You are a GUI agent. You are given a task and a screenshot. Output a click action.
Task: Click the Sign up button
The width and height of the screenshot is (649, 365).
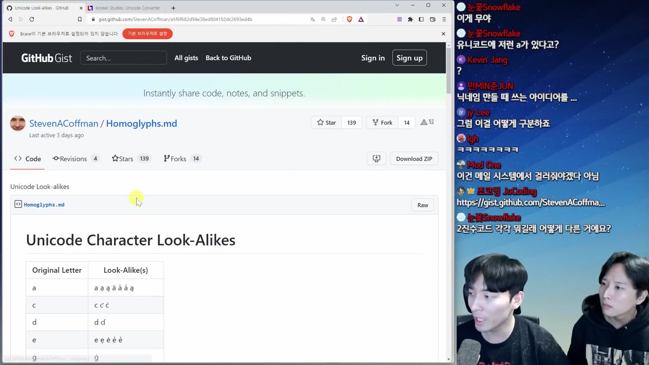(x=409, y=58)
